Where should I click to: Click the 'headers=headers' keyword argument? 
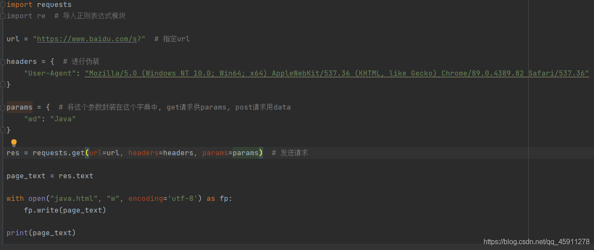(x=161, y=153)
